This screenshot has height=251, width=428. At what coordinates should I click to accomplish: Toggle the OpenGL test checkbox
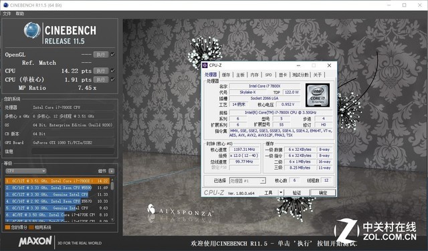pos(112,55)
